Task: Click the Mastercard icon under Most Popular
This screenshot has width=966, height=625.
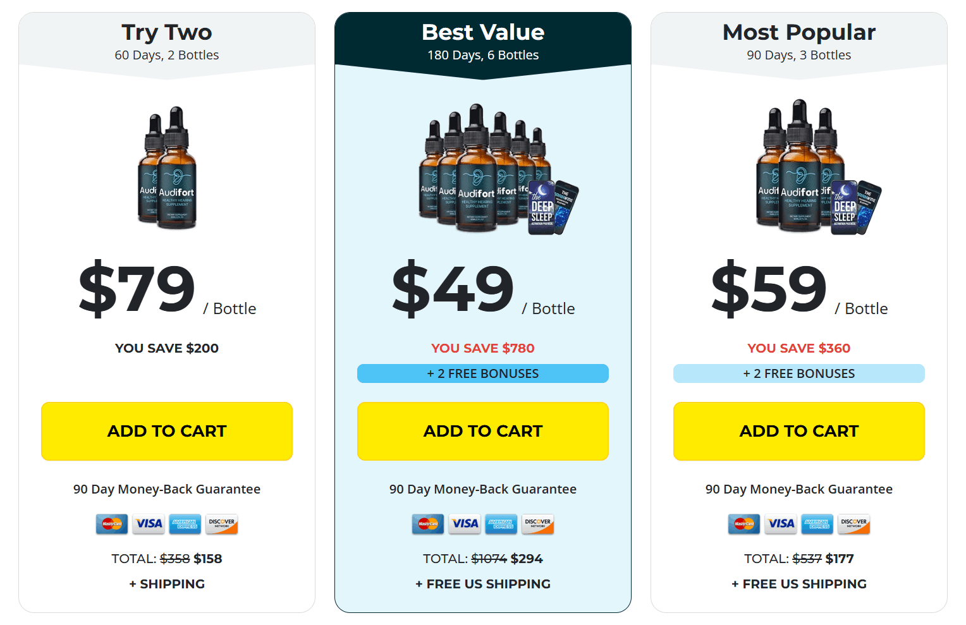Action: click(743, 524)
